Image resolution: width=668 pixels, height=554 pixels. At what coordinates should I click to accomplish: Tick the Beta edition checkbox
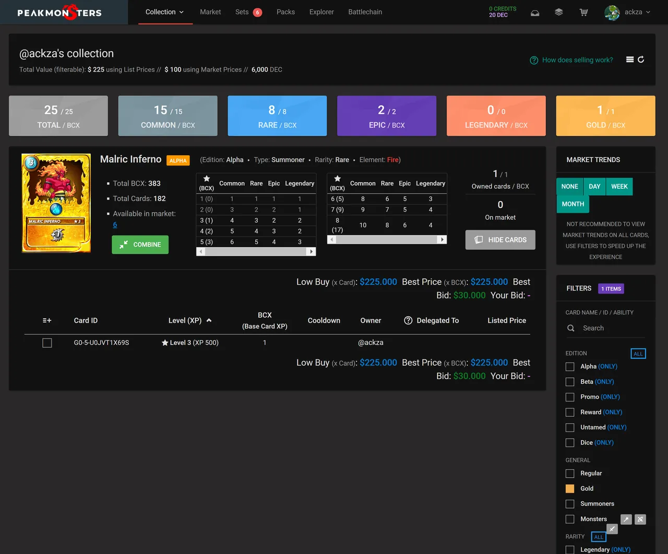(x=570, y=382)
